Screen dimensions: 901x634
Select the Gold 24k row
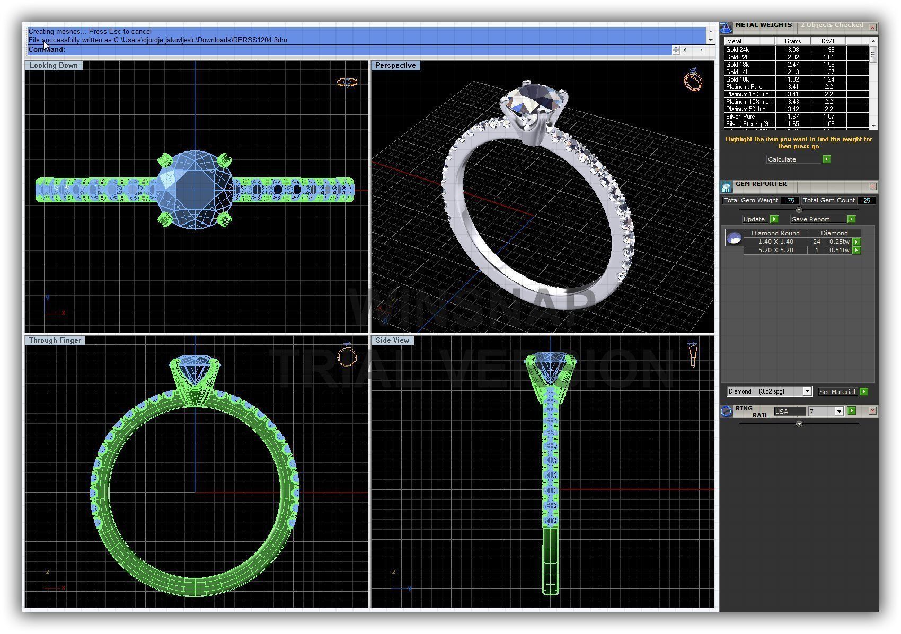pos(797,50)
